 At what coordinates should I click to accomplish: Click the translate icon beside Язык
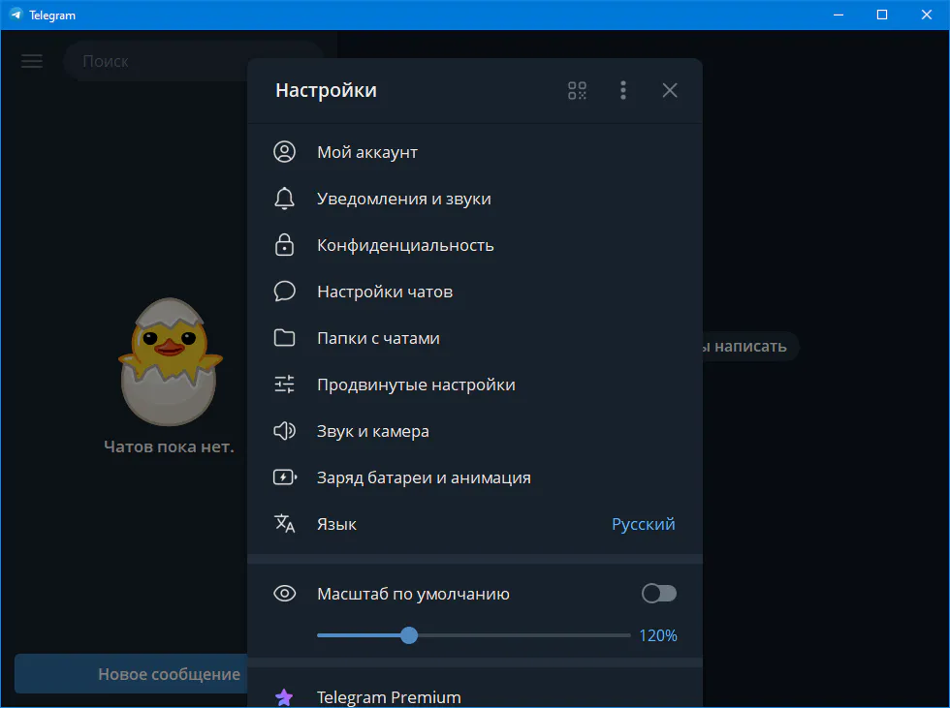[284, 523]
